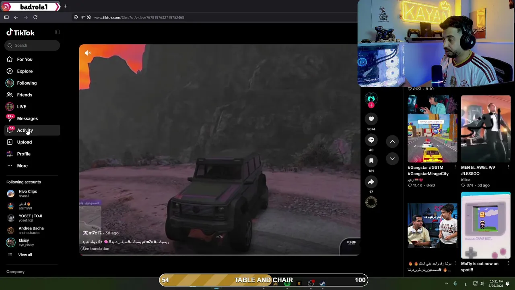Open m7c's profile from the video caption
Viewport: 515px width, 290px height.
(x=93, y=233)
